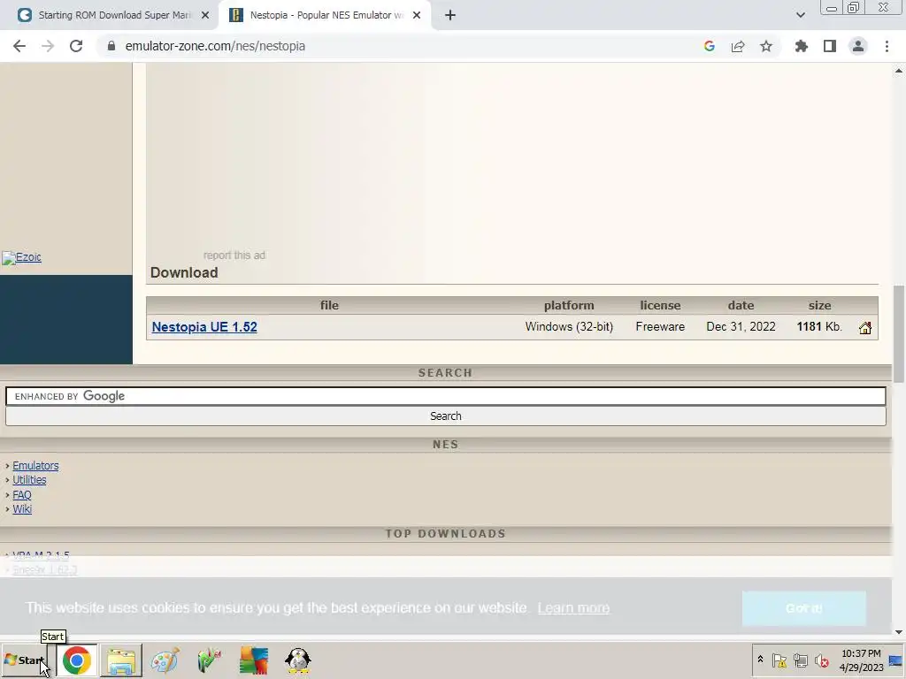906x679 pixels.
Task: Click the Freeware license cell
Action: point(660,327)
